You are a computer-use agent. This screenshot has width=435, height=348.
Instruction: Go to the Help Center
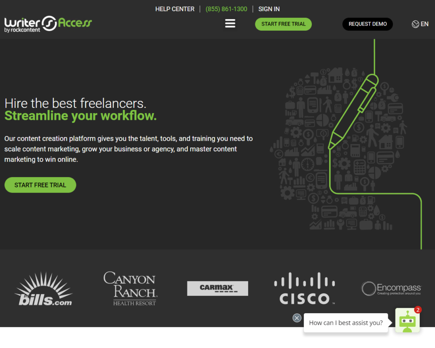point(175,9)
